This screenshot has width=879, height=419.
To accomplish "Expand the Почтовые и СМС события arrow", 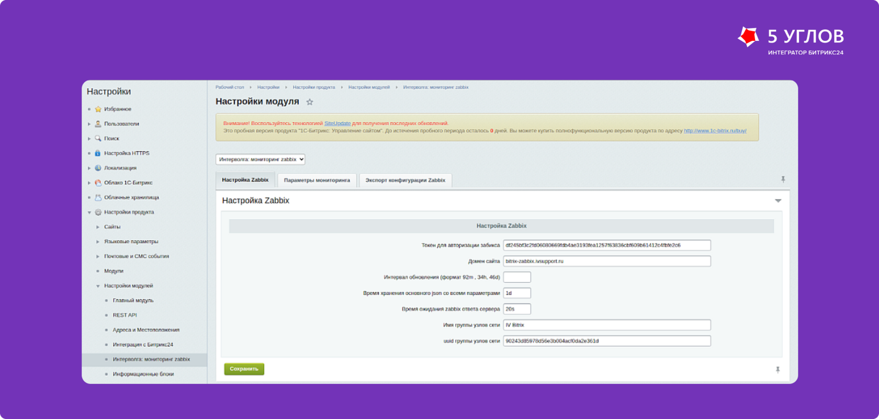I will click(98, 256).
